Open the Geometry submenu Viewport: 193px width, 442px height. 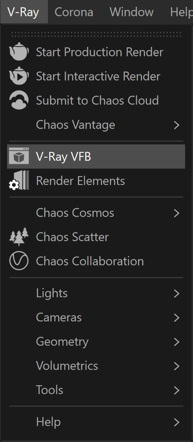pos(96,342)
